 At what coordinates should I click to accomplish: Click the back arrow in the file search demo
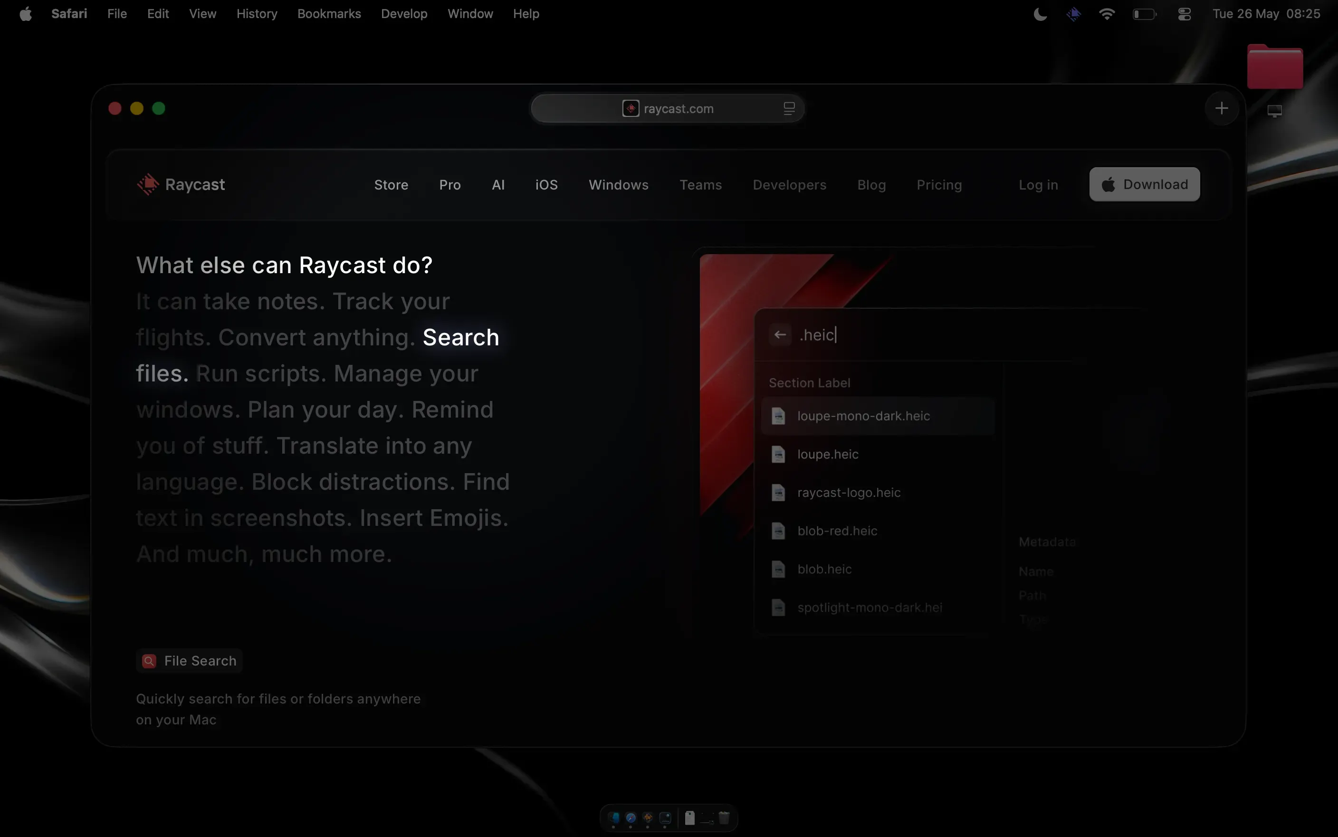[x=780, y=334]
